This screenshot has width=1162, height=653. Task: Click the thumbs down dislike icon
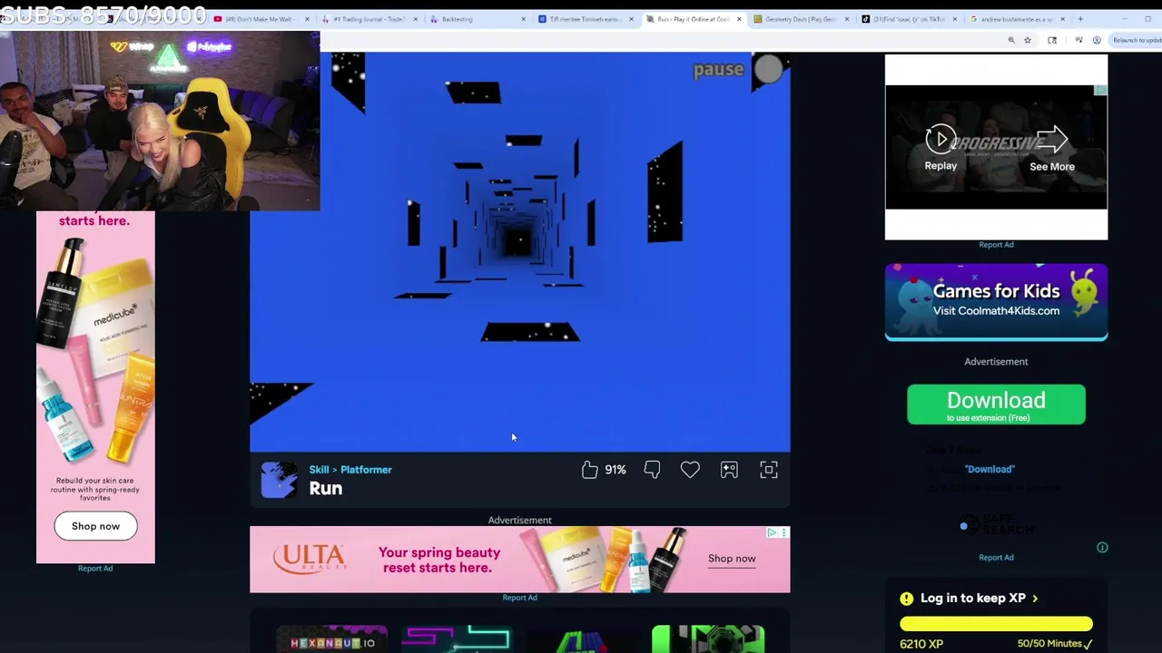pos(652,469)
